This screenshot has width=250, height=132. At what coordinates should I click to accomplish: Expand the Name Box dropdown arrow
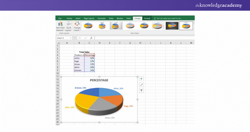click(71, 38)
